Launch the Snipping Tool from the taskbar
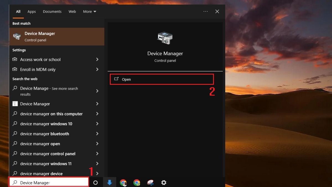This screenshot has height=187, width=332. 150,183
